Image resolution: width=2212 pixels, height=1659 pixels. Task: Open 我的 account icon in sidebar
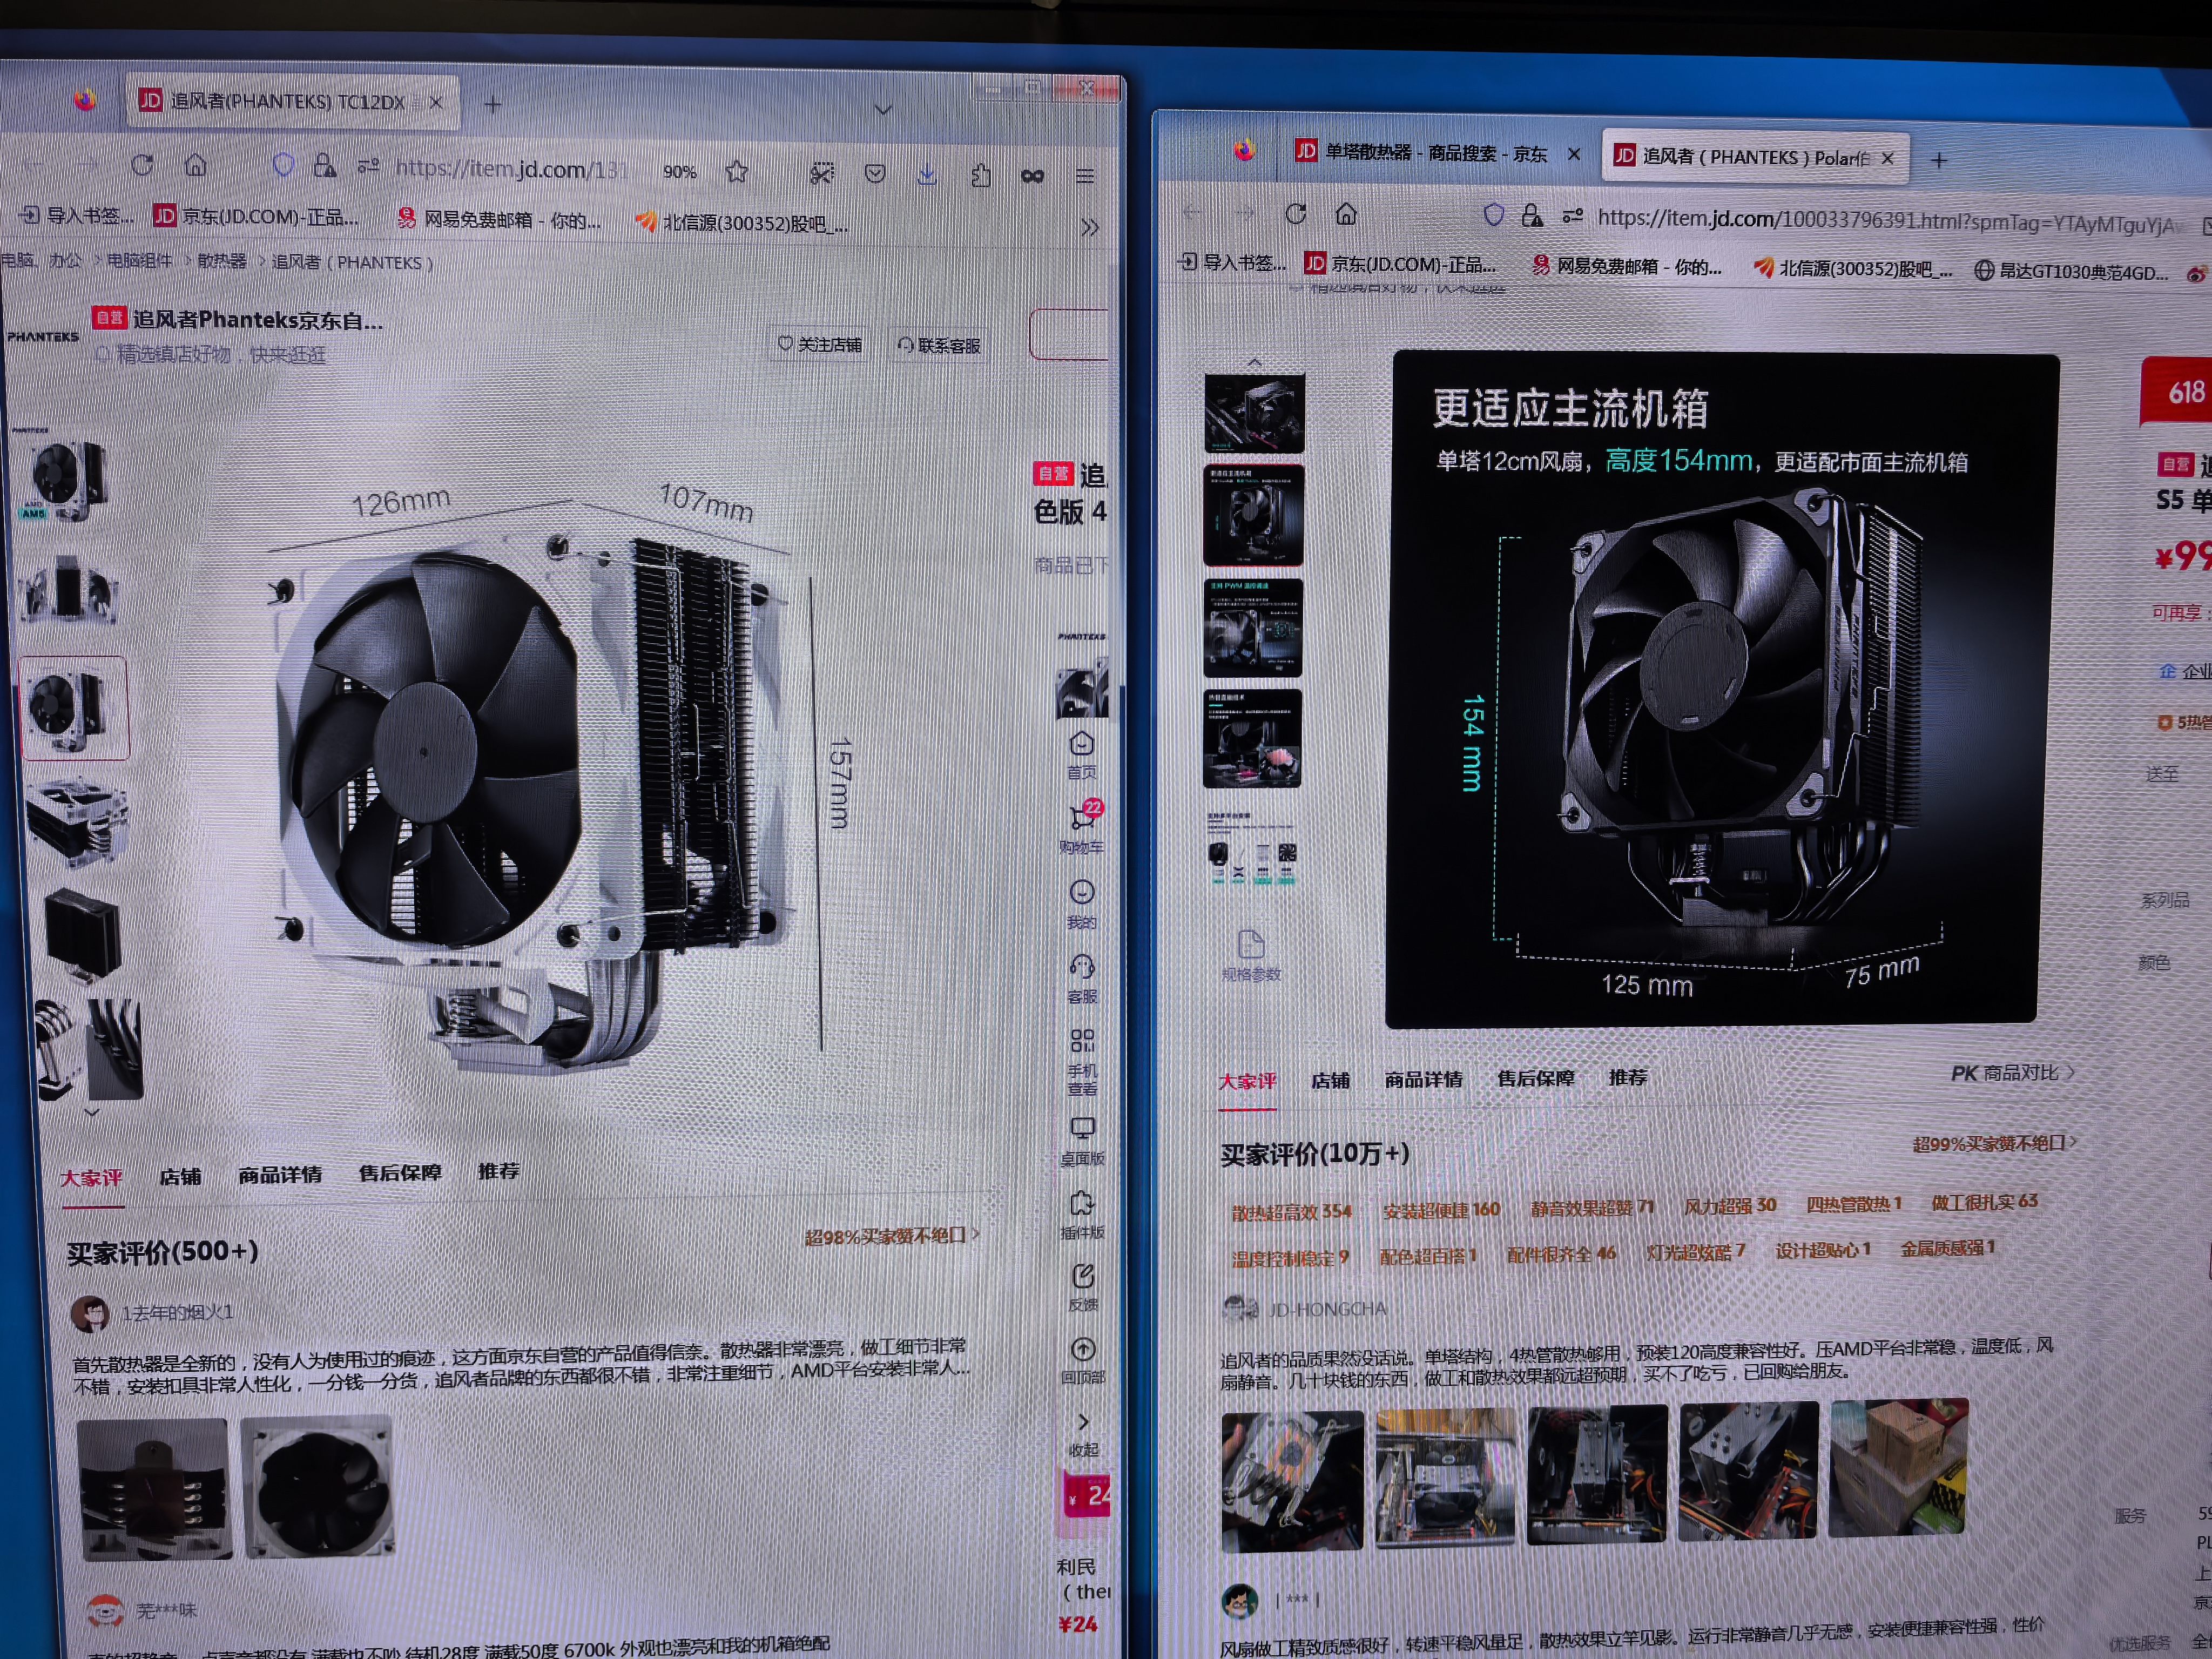(x=1081, y=904)
